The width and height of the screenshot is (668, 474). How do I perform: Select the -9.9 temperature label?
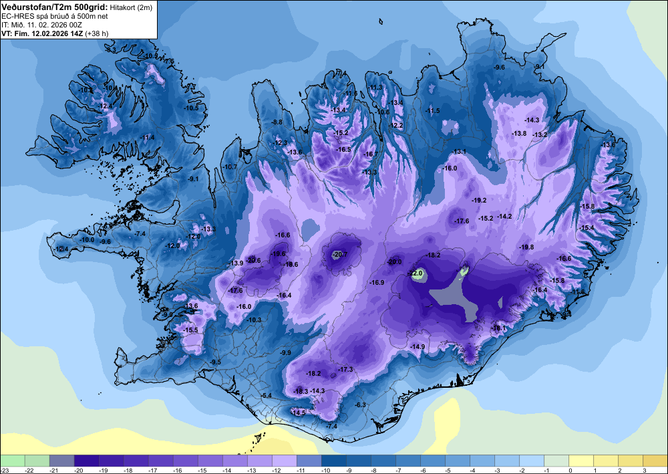coord(286,353)
